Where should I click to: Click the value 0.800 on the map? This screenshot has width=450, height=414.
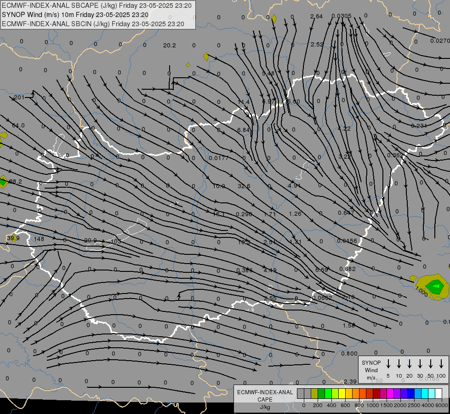pos(349,354)
